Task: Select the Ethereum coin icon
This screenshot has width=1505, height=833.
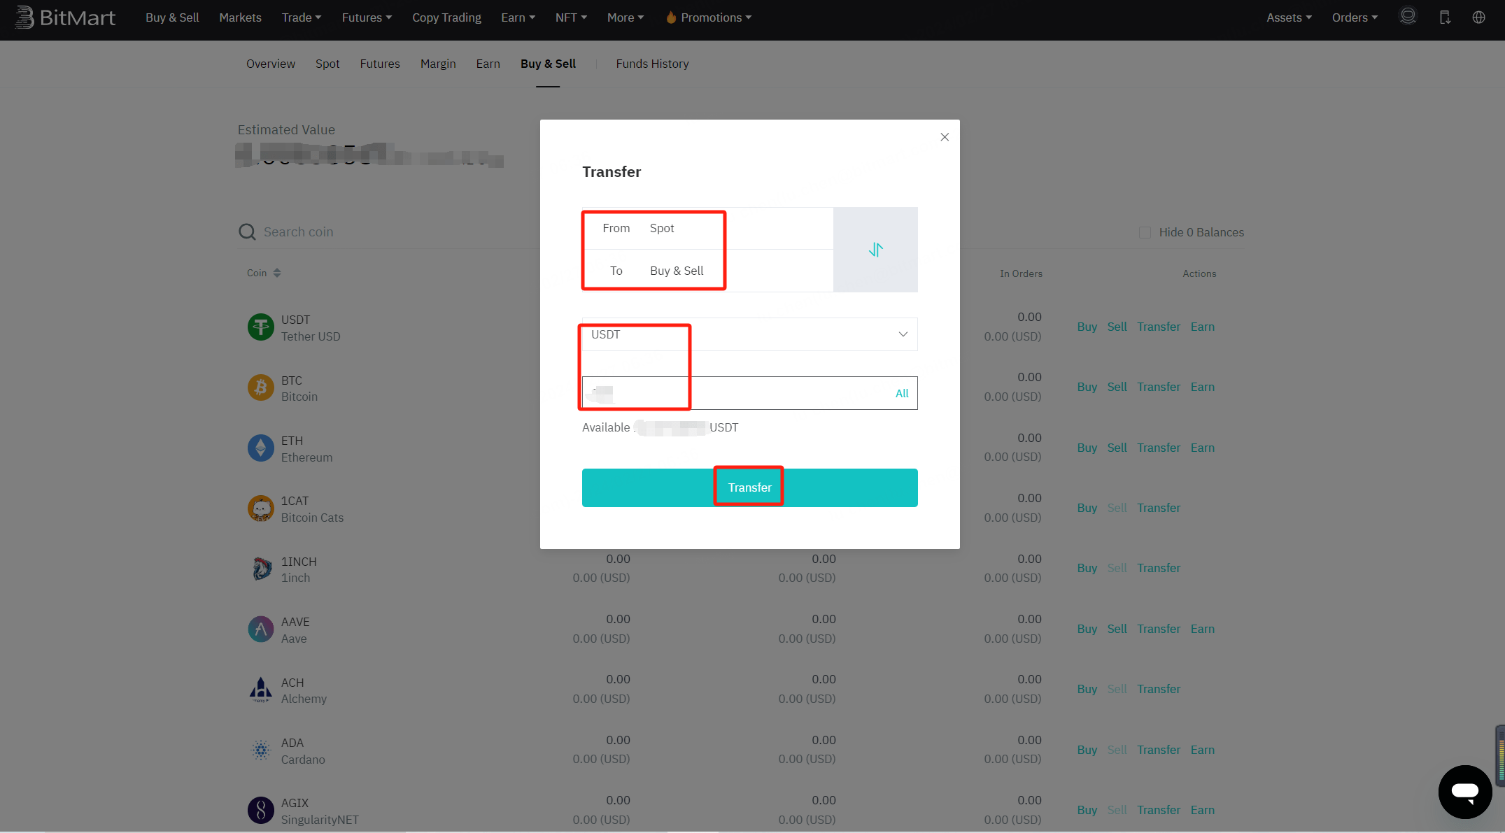Action: (x=260, y=448)
